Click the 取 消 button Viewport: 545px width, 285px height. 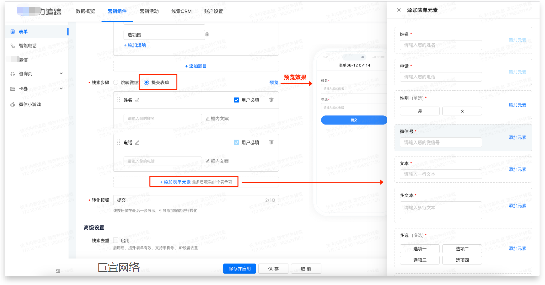[306, 269]
